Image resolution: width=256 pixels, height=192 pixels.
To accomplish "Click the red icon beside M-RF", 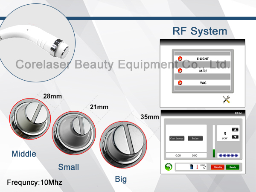I will point(180,70).
